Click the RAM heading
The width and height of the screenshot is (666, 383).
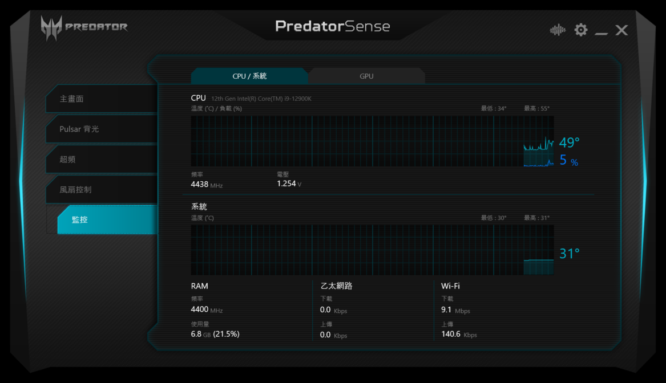coord(199,286)
